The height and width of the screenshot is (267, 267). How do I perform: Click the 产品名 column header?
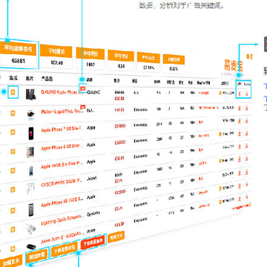click(47, 79)
